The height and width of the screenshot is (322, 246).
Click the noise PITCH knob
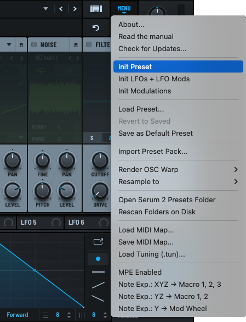click(43, 191)
